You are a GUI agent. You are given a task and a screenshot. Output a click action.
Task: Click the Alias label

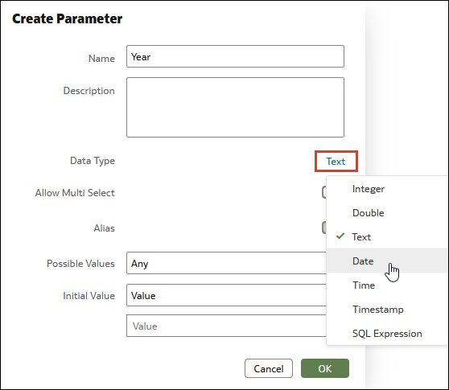(104, 228)
